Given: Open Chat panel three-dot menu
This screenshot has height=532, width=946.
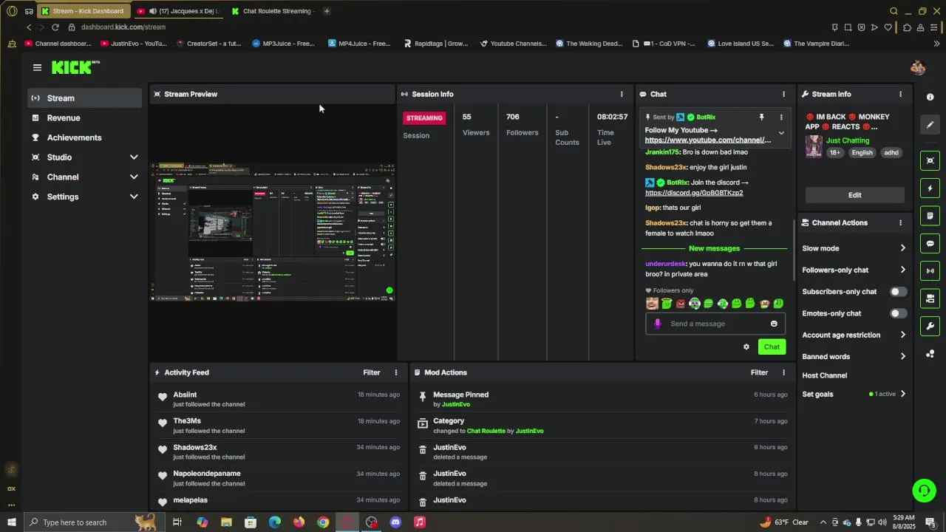Looking at the screenshot, I should [784, 94].
